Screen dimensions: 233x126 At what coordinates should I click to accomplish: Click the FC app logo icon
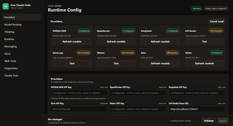6,6
